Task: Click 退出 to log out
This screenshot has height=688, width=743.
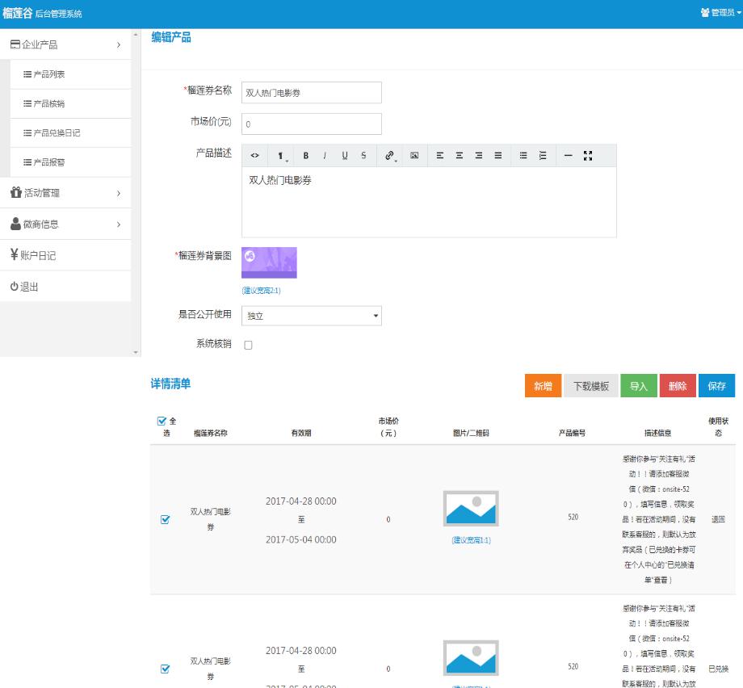Action: point(65,287)
